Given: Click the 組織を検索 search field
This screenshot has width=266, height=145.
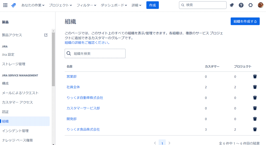Looking at the screenshot, I should pyautogui.click(x=95, y=53).
